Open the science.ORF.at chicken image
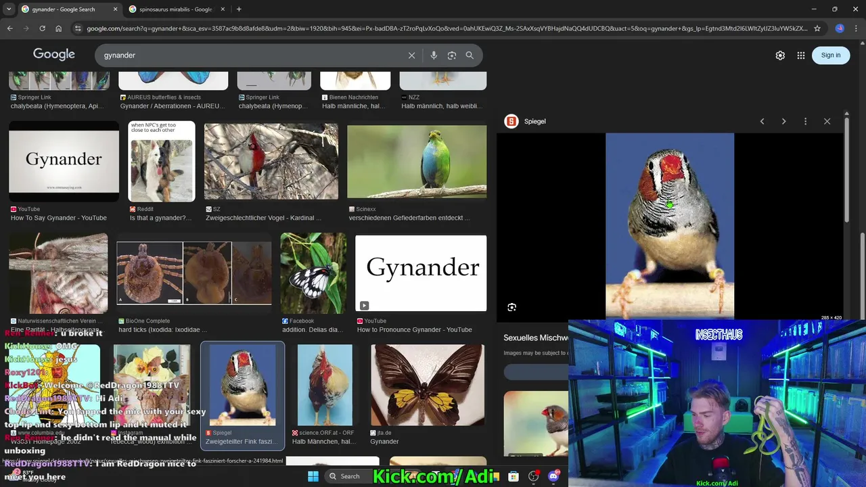The width and height of the screenshot is (866, 487). [x=325, y=385]
